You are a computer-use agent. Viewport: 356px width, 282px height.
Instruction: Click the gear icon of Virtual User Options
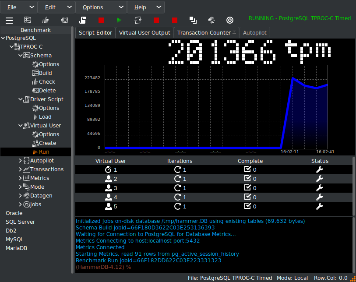point(35,134)
